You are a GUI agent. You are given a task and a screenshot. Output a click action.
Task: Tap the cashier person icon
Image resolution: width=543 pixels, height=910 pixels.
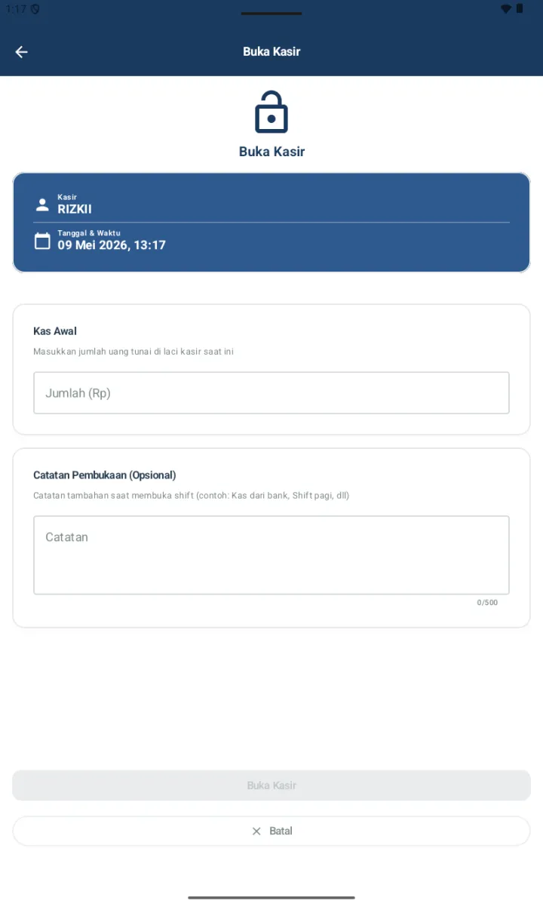tap(42, 204)
